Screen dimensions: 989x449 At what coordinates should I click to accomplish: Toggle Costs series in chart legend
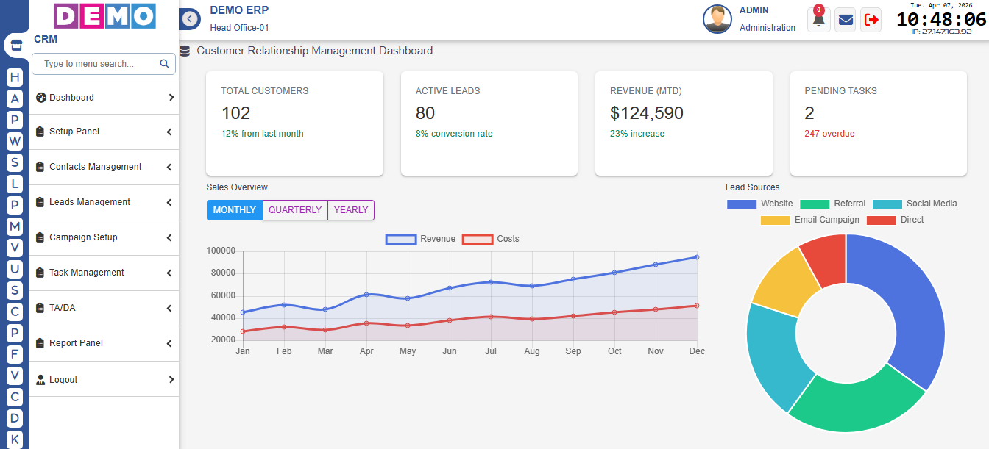point(491,239)
